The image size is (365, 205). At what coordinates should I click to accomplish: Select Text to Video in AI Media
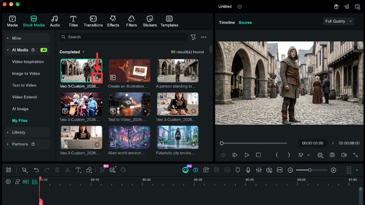(x=24, y=85)
